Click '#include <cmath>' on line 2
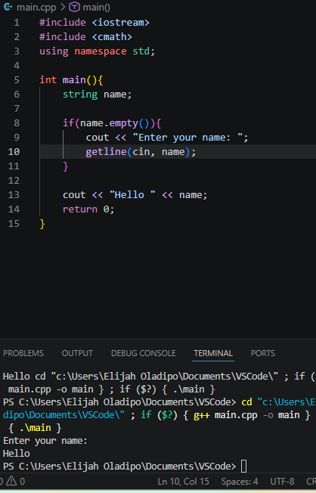 coord(85,37)
